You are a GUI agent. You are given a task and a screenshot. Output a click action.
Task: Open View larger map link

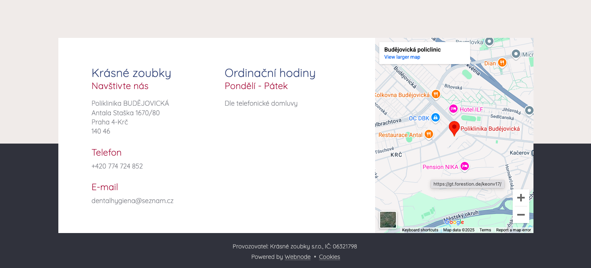click(x=402, y=57)
